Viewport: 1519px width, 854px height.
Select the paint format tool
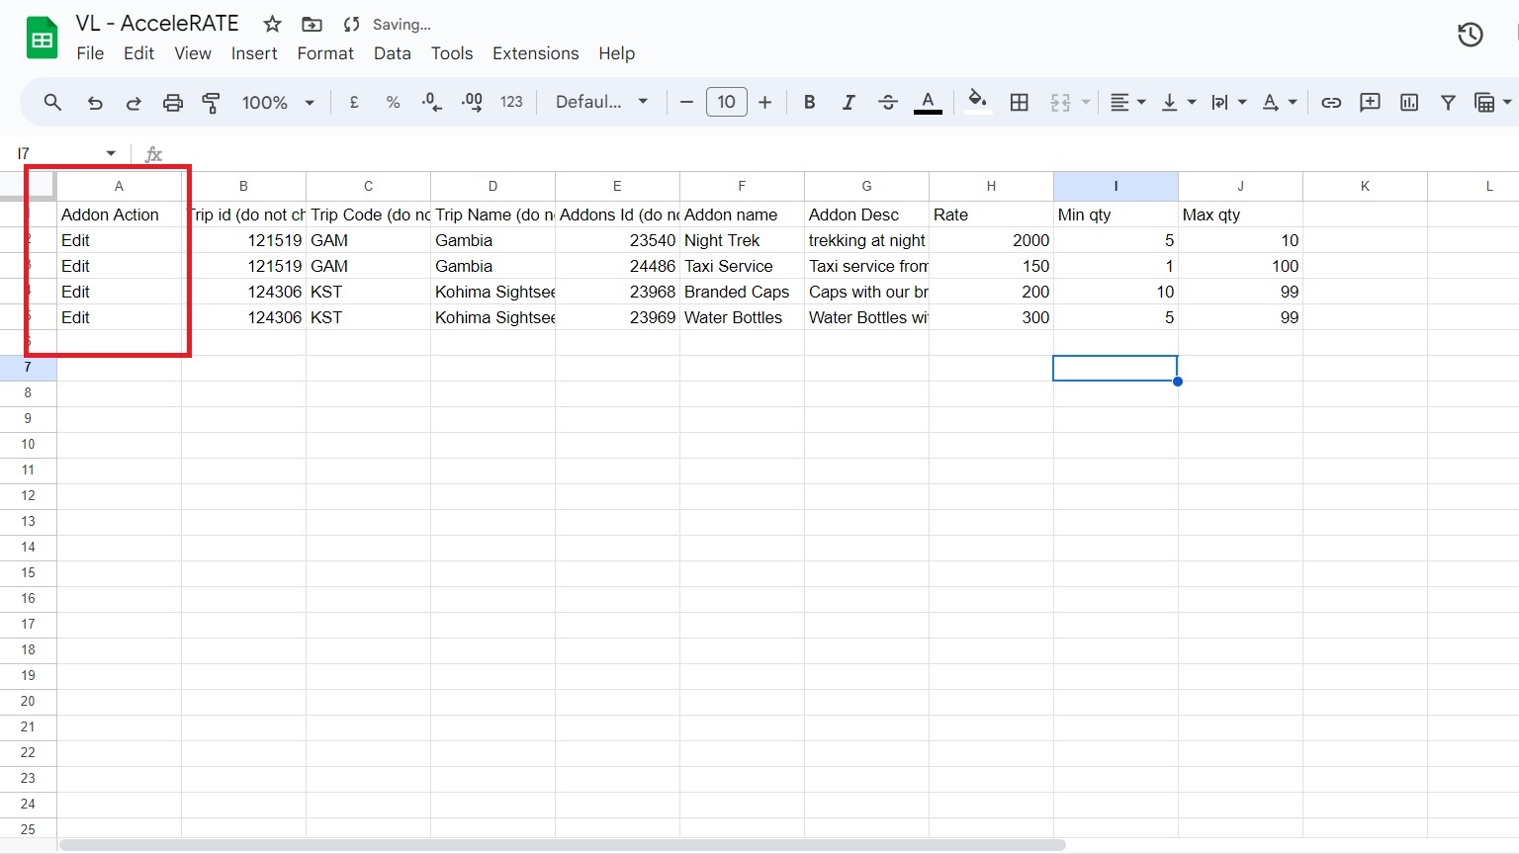coord(211,102)
